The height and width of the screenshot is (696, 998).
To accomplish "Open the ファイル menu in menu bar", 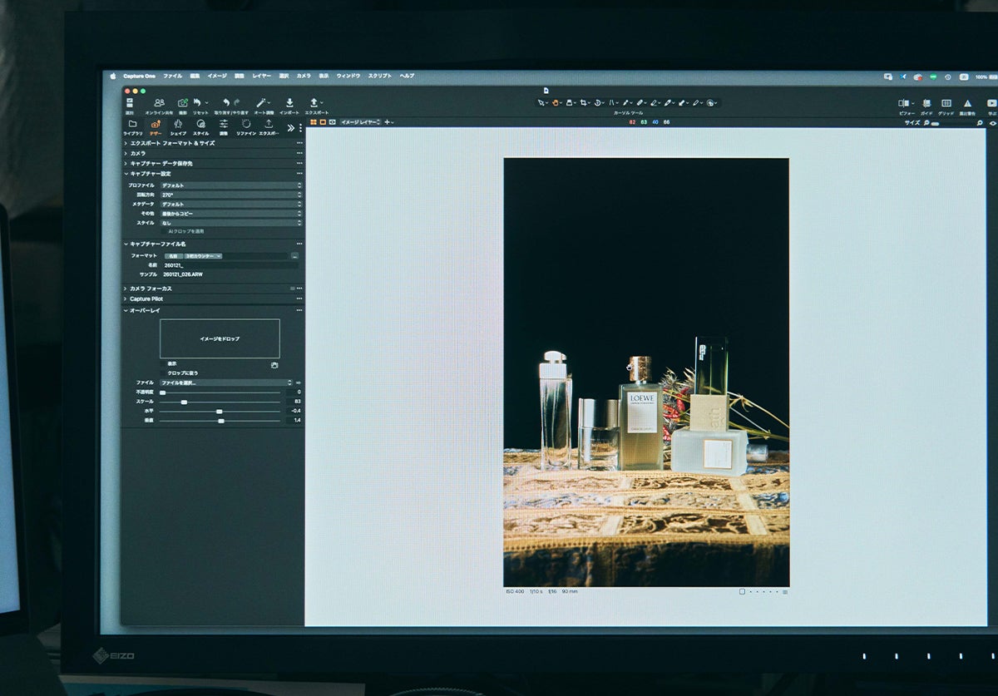I will pos(172,76).
